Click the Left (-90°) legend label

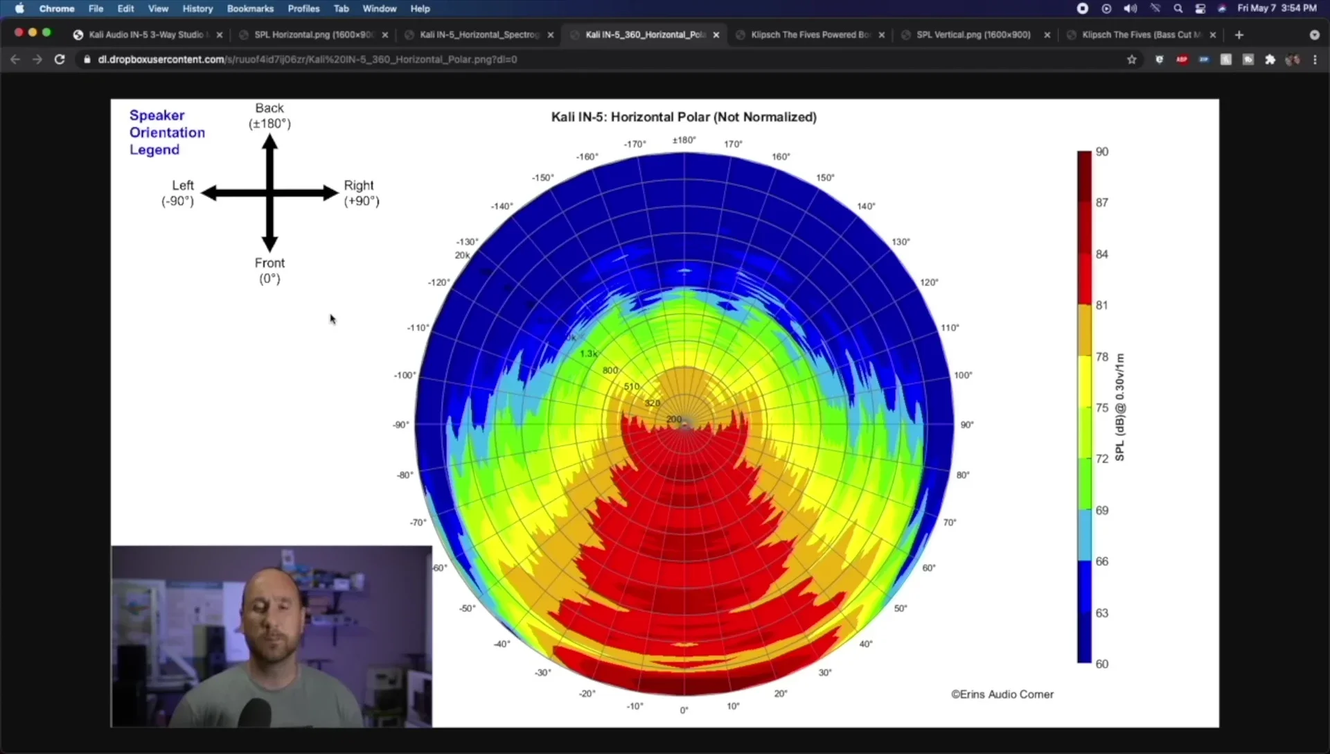pos(178,193)
